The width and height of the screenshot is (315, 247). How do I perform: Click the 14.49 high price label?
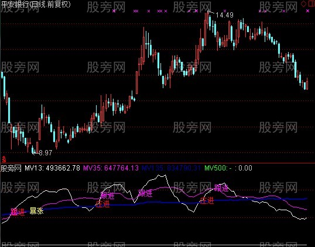pyautogui.click(x=224, y=15)
